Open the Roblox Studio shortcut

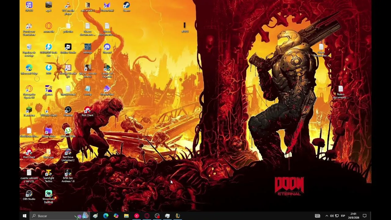68,49
